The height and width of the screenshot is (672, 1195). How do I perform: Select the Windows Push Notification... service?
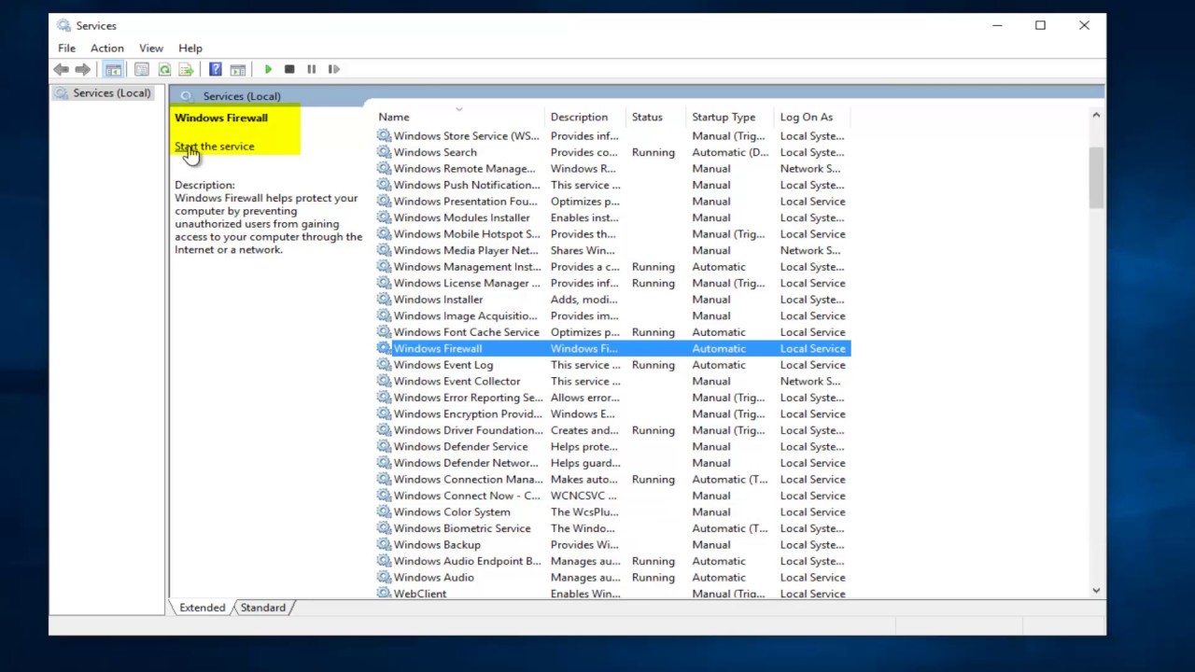(x=612, y=185)
